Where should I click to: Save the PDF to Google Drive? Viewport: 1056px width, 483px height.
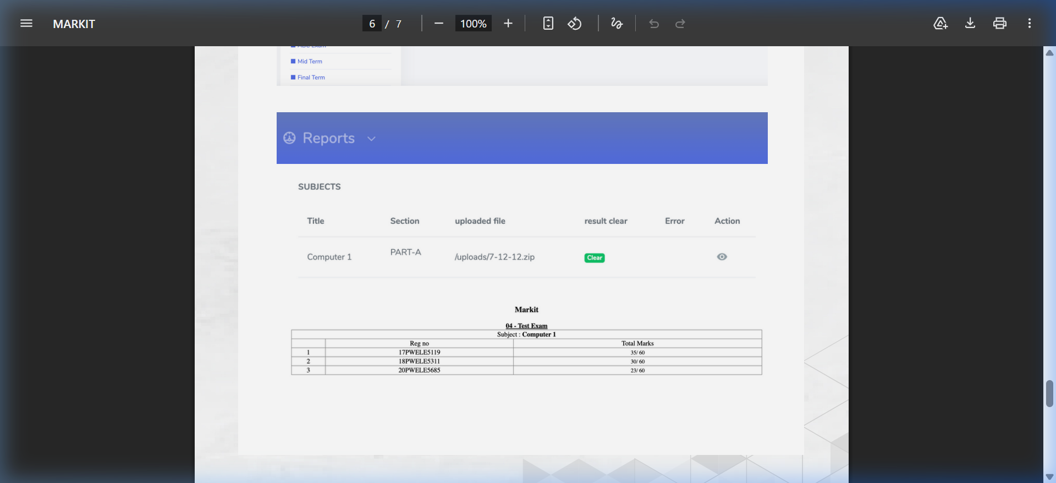coord(941,23)
